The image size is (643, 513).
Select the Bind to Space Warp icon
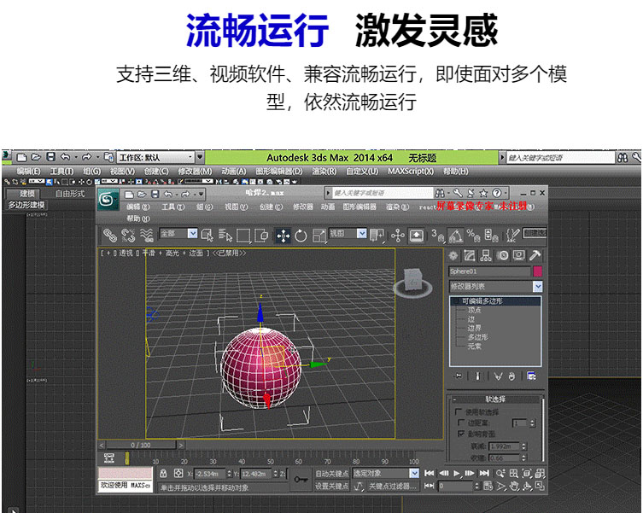click(146, 236)
